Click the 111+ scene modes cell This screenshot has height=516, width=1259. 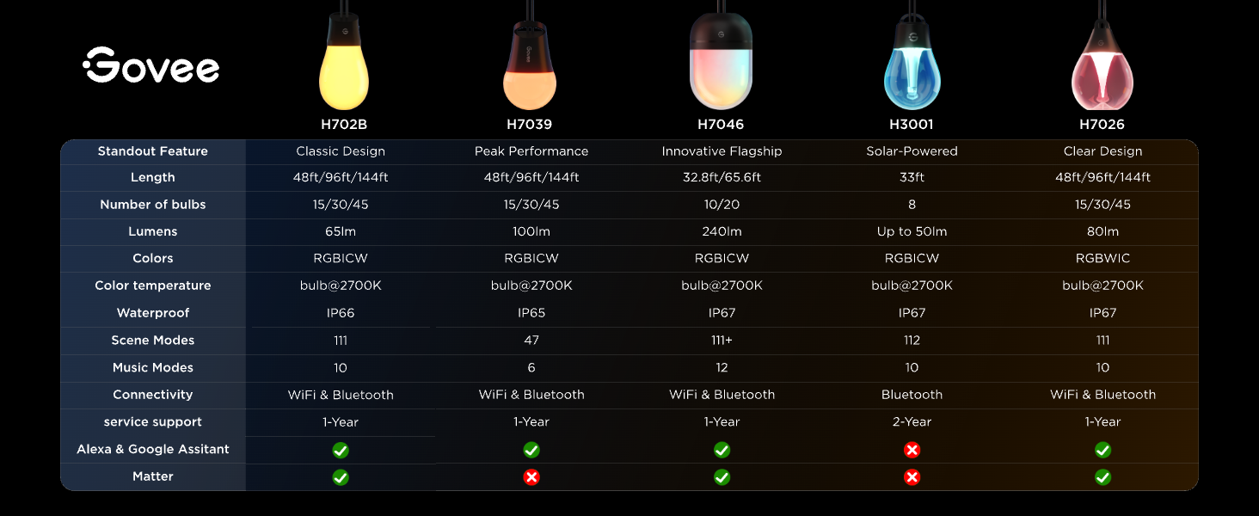pos(722,341)
